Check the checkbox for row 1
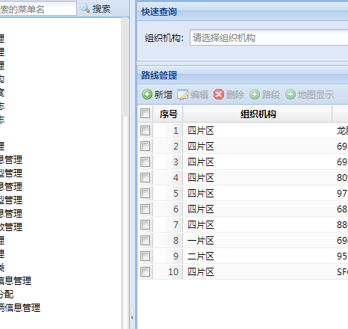The width and height of the screenshot is (348, 329). [145, 130]
